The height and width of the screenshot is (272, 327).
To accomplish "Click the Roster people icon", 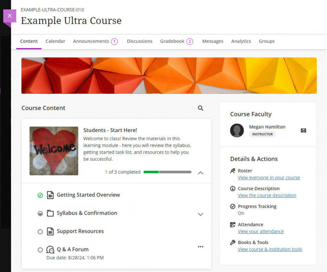I will 233,171.
